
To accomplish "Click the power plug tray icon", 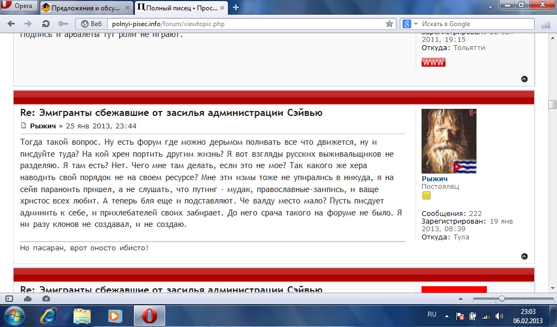I will pyautogui.click(x=473, y=316).
